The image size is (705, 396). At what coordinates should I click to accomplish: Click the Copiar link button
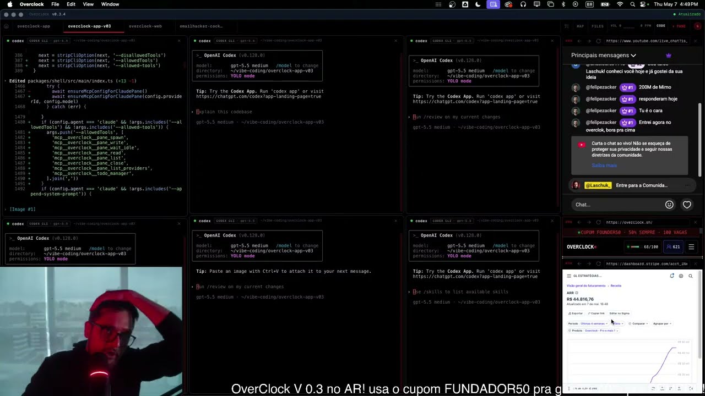point(596,313)
